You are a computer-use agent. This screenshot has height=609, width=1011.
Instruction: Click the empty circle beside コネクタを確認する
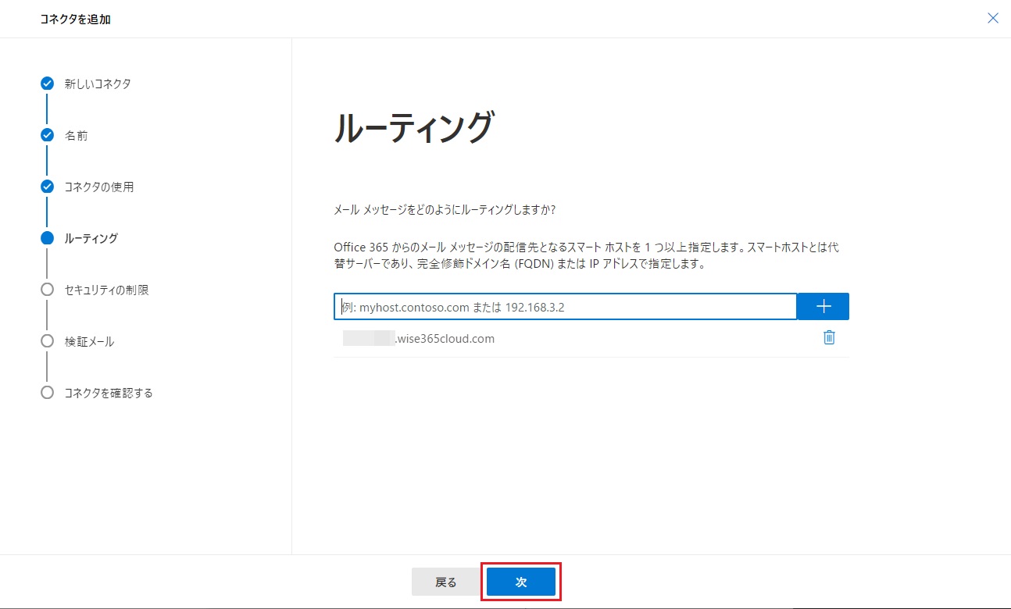[47, 393]
